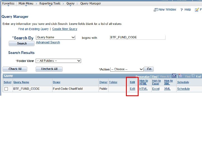Click the zoom grid icon in Query header
This screenshot has height=151, width=202.
pyautogui.click(x=174, y=76)
